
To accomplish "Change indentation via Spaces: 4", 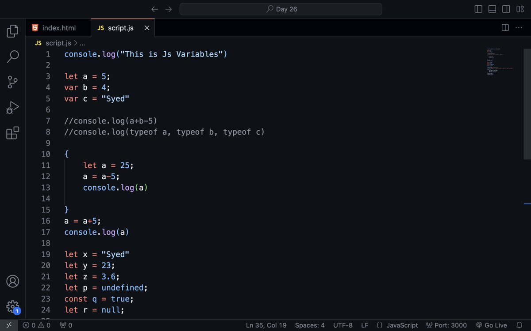I will pyautogui.click(x=310, y=325).
